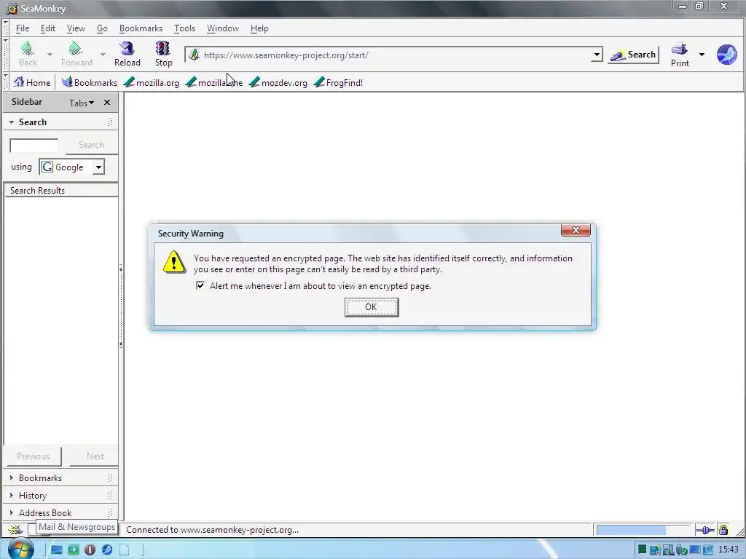
Task: Click the Previous results button
Action: click(33, 456)
